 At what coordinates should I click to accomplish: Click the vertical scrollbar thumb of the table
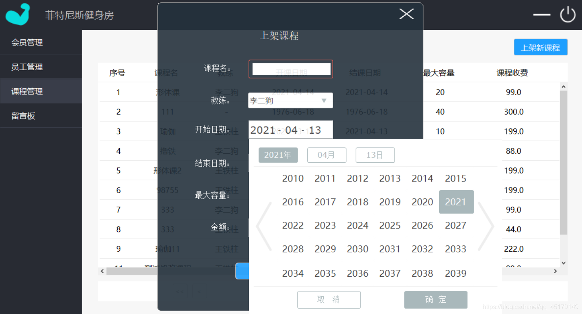click(564, 162)
